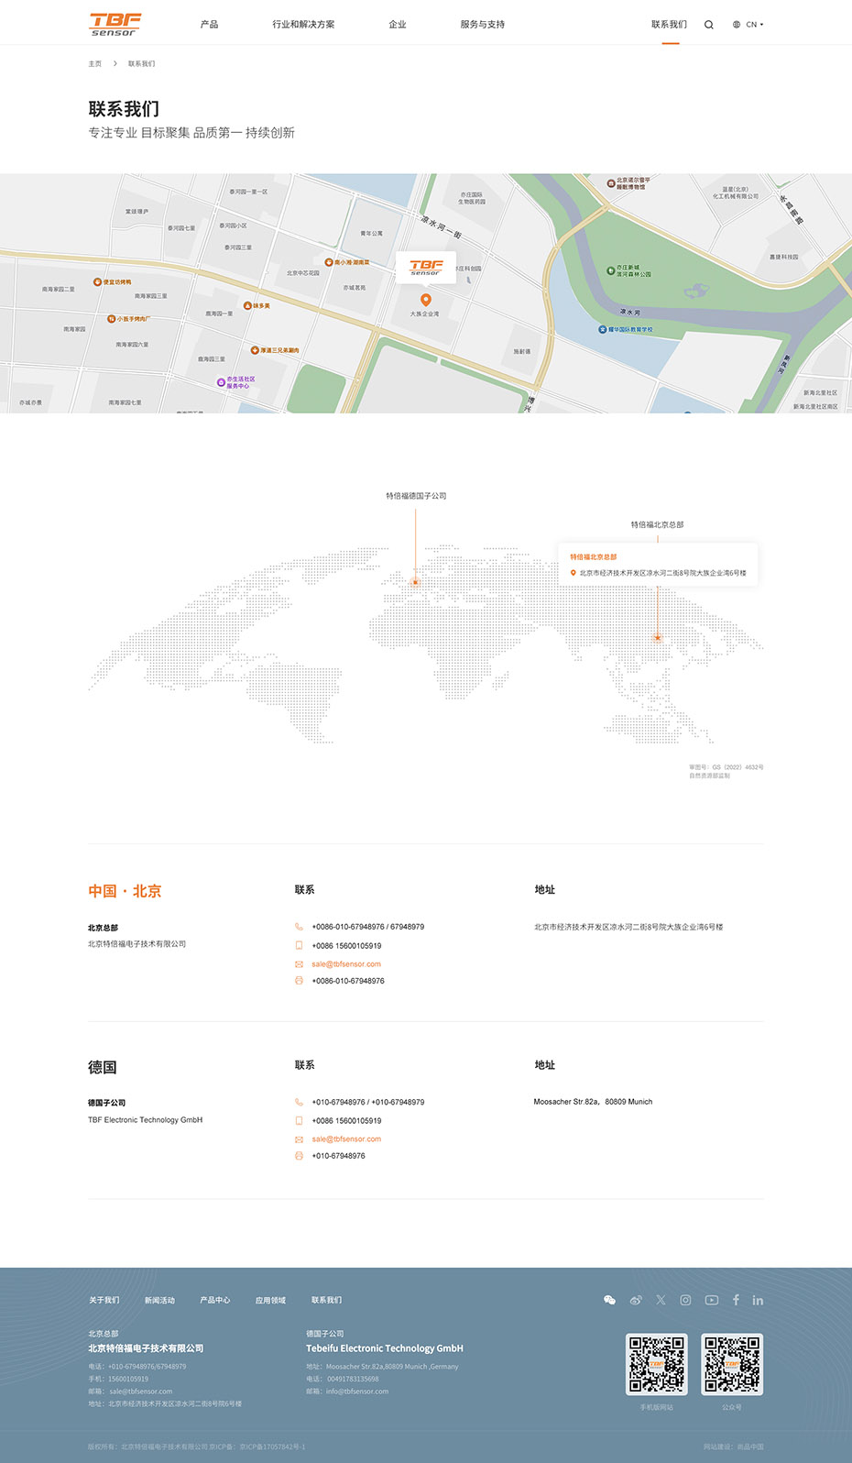The image size is (852, 1463).
Task: Expand the CN language dropdown
Action: pos(748,25)
